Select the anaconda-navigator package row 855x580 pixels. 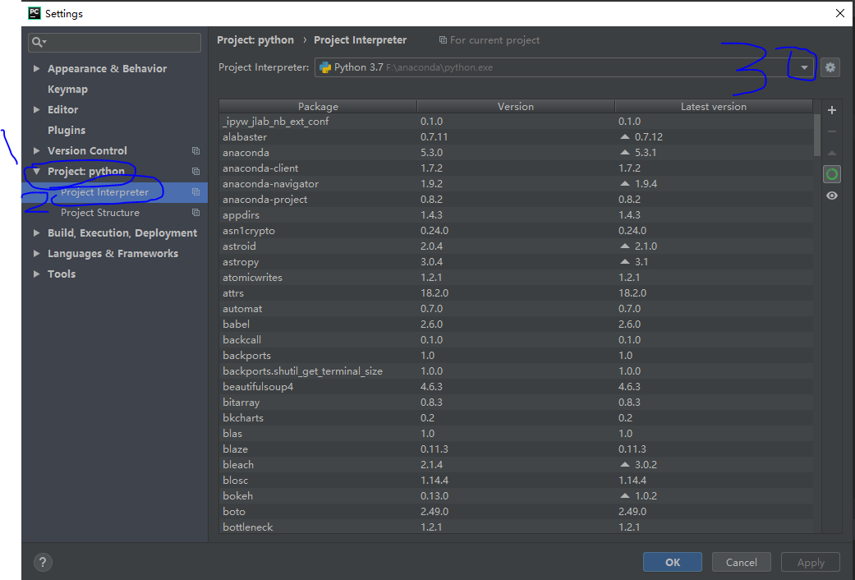(x=516, y=183)
